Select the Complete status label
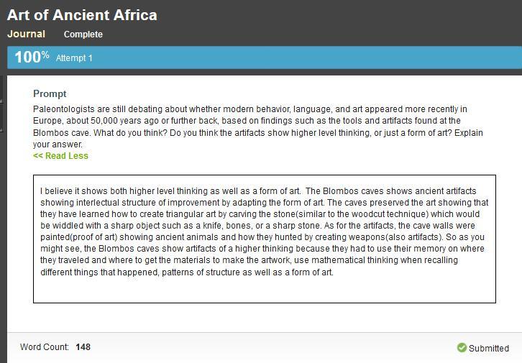 coord(83,35)
